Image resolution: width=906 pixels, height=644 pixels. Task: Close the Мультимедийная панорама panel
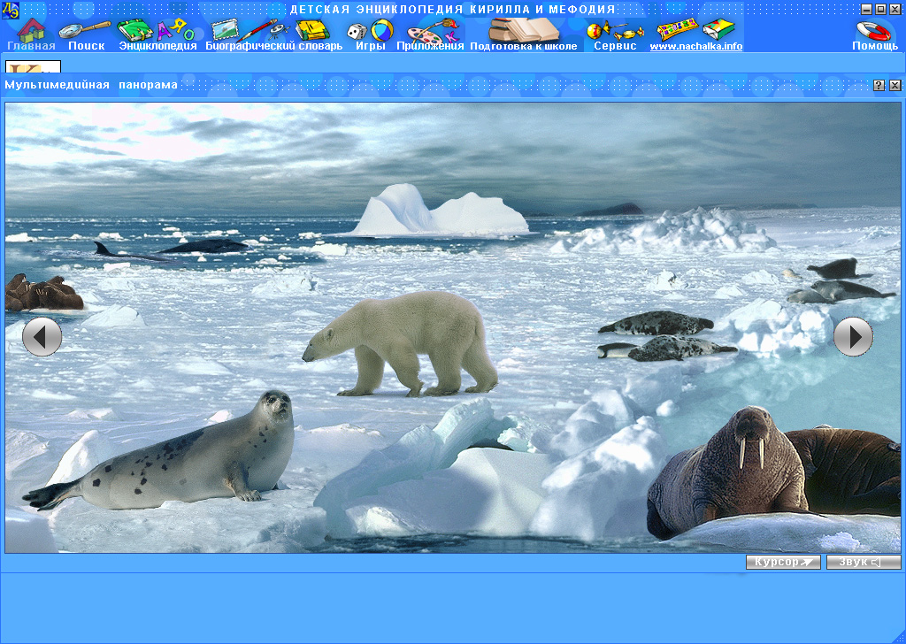click(895, 86)
